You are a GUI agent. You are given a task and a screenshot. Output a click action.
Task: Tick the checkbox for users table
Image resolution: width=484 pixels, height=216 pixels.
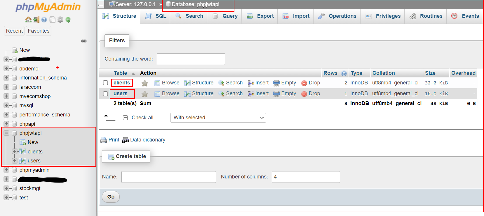coord(105,94)
